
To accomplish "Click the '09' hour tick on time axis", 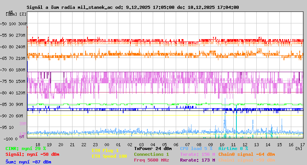I will coord(210,145).
